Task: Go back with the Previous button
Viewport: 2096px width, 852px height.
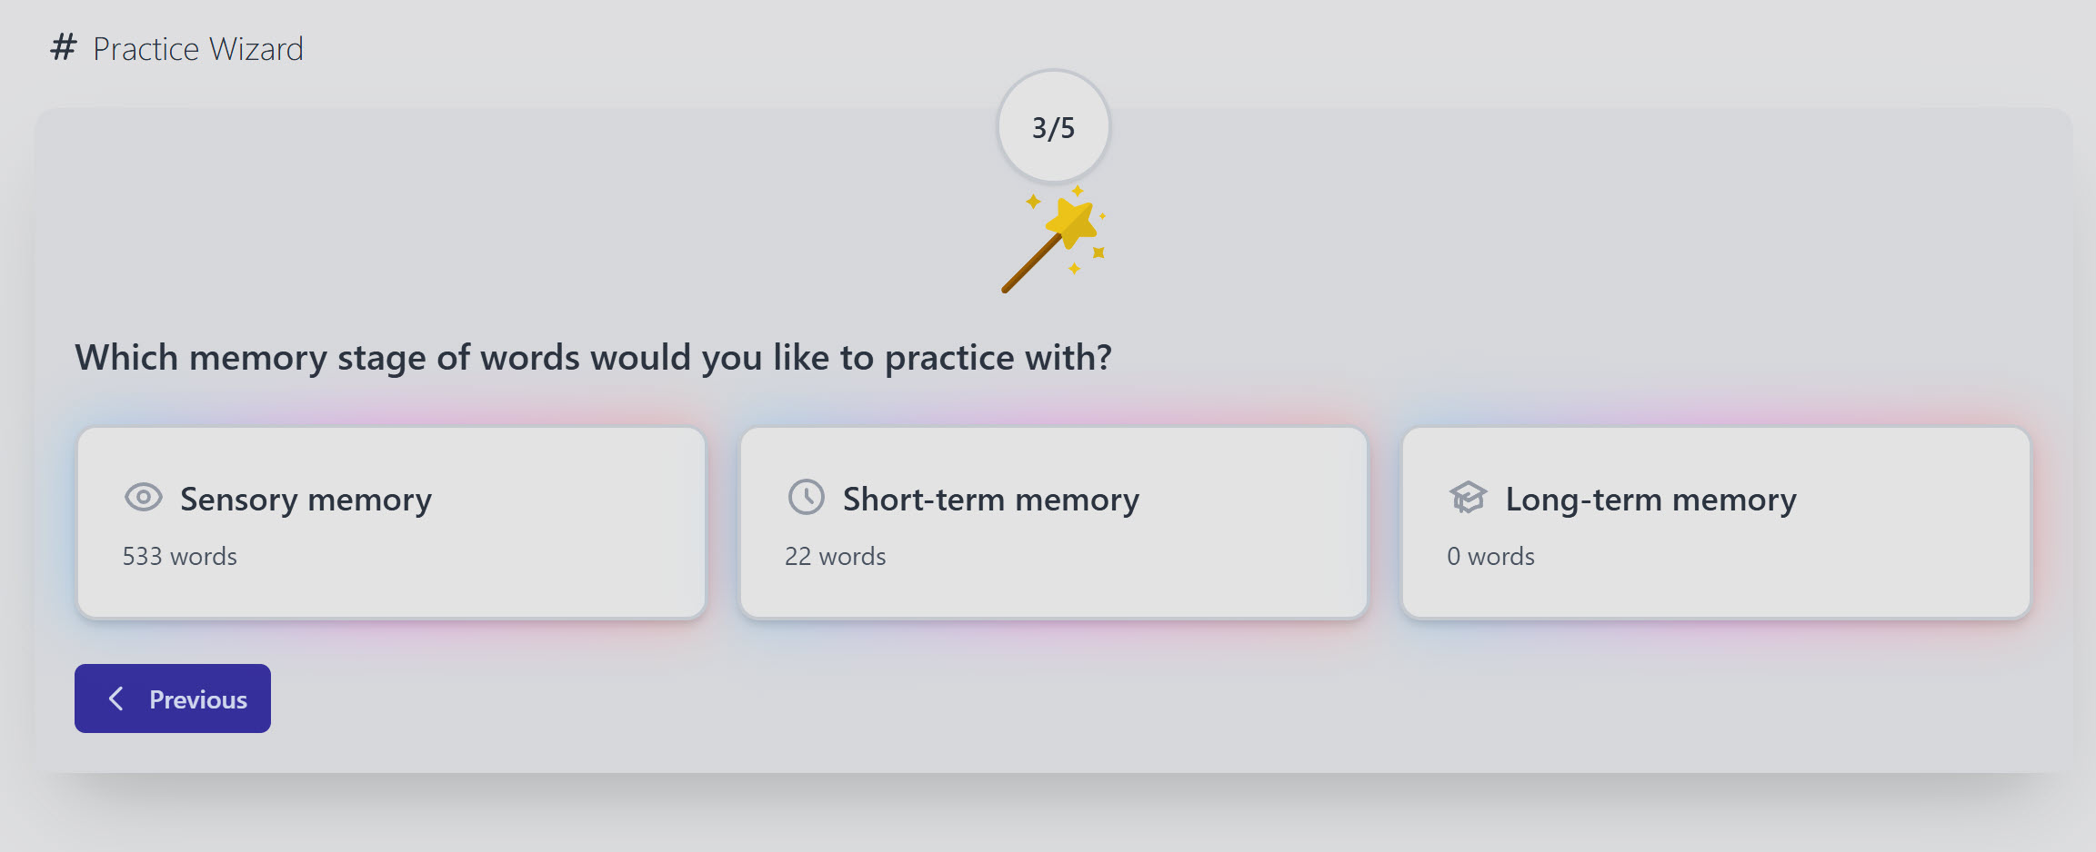Action: pyautogui.click(x=173, y=698)
